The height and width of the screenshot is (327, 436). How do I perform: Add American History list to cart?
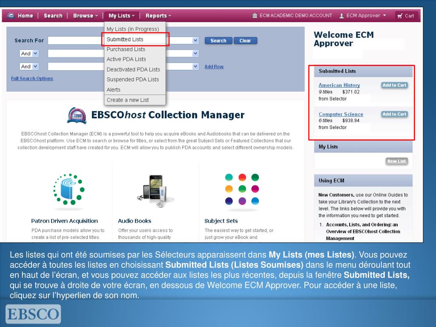tap(395, 85)
